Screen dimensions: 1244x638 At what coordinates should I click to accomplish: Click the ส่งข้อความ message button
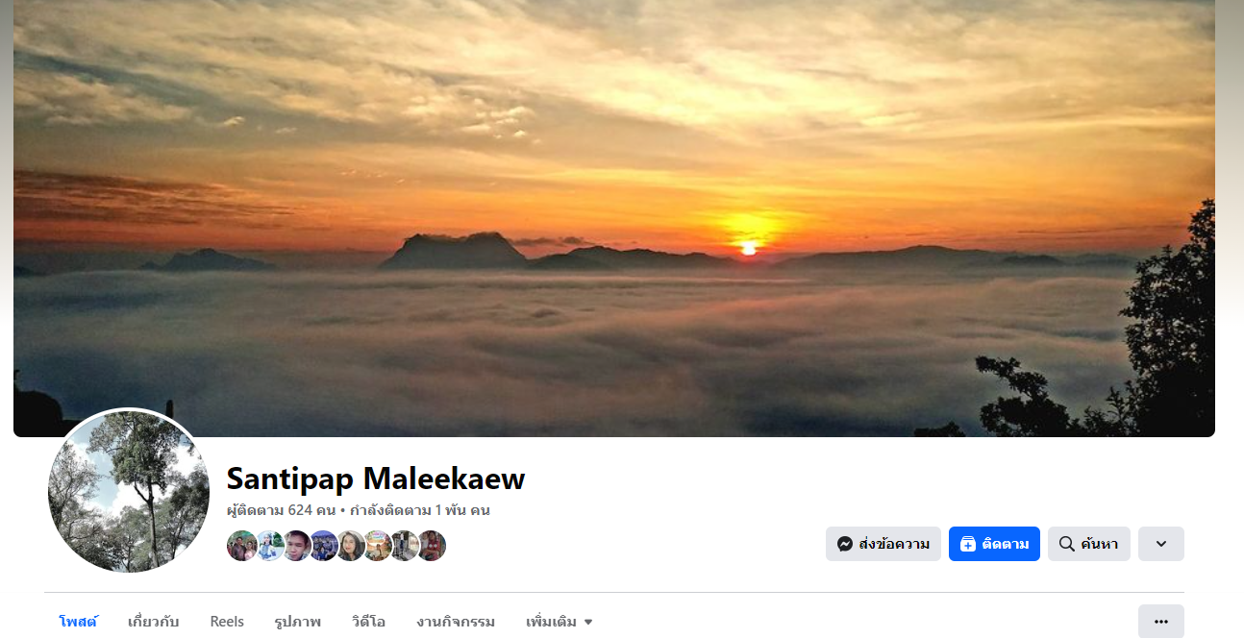coord(883,544)
